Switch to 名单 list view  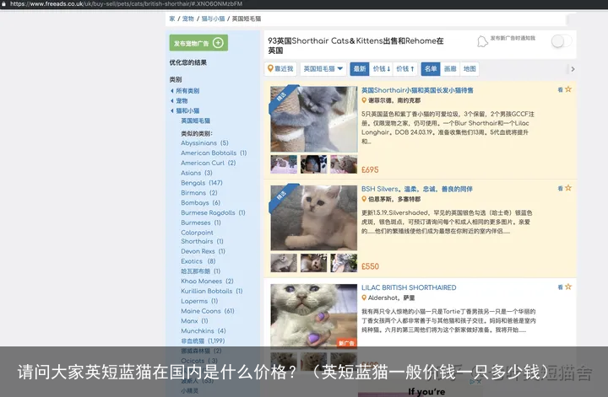point(431,69)
